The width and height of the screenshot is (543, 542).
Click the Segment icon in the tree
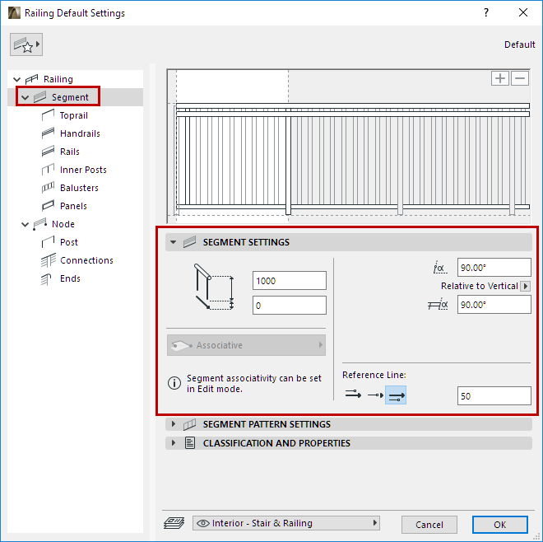coord(39,97)
